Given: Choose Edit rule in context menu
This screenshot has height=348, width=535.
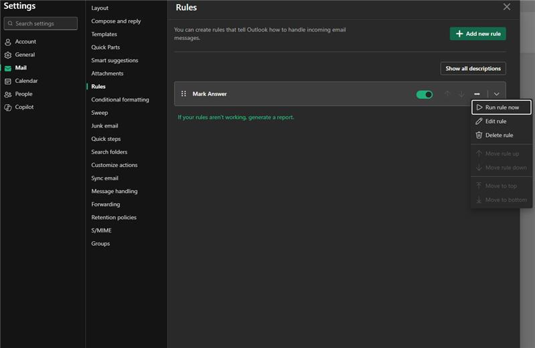Looking at the screenshot, I should pos(501,122).
